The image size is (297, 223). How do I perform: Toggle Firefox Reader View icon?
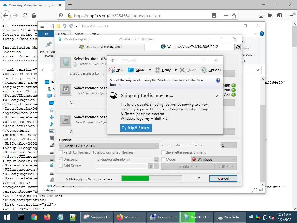click(x=214, y=16)
